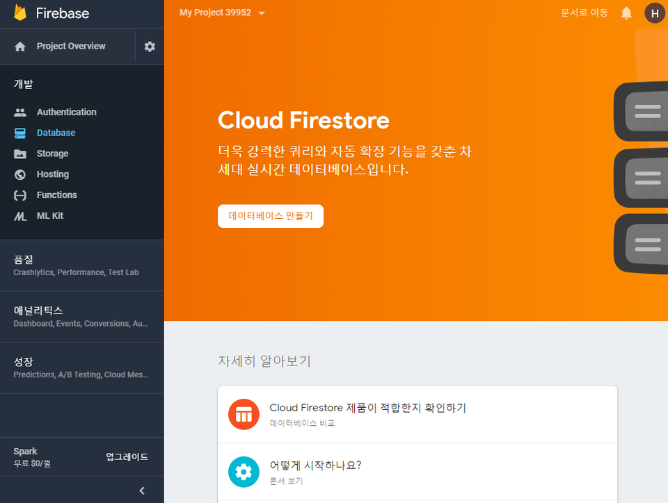668x503 pixels.
Task: Click the 문서 보기 subtitle
Action: point(286,481)
